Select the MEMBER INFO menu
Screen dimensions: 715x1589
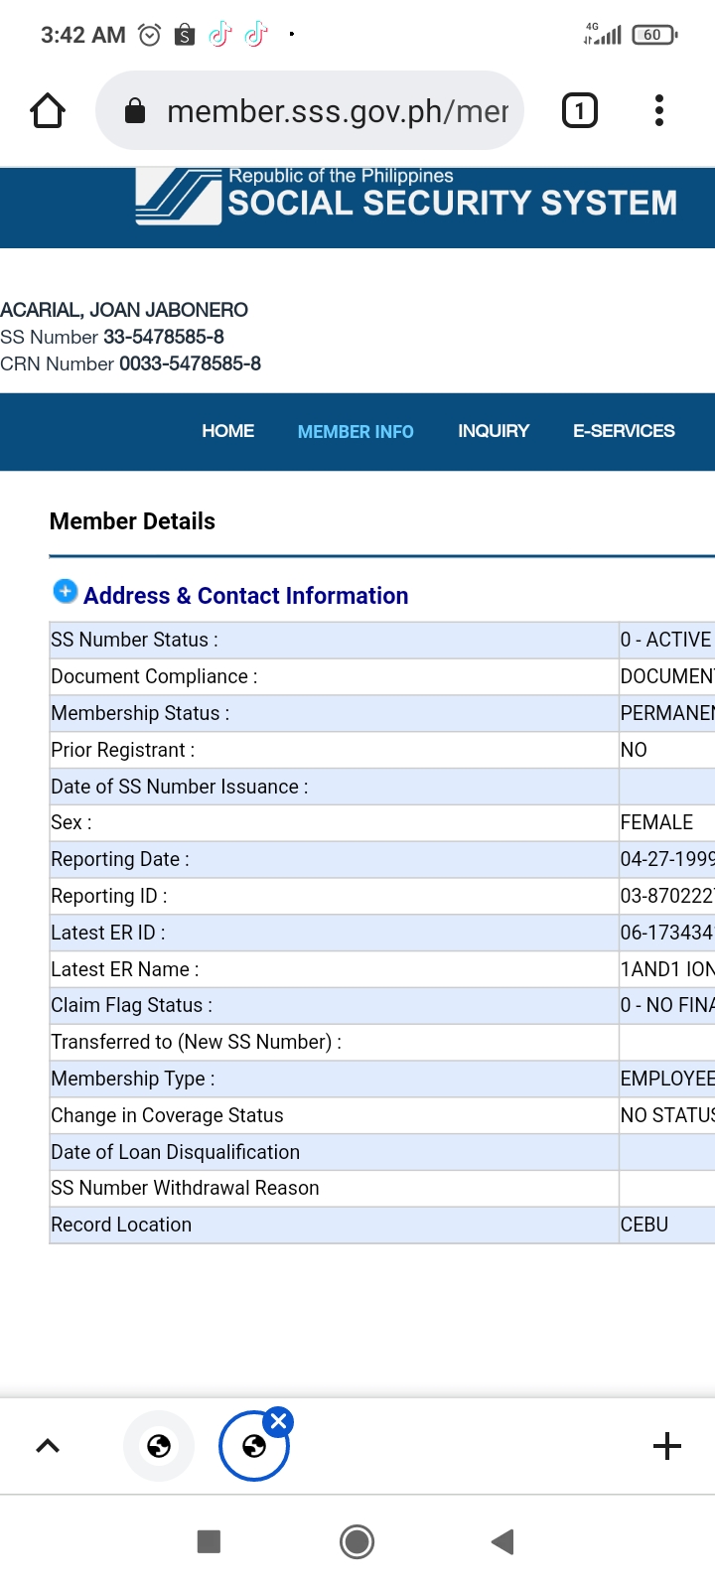click(356, 432)
